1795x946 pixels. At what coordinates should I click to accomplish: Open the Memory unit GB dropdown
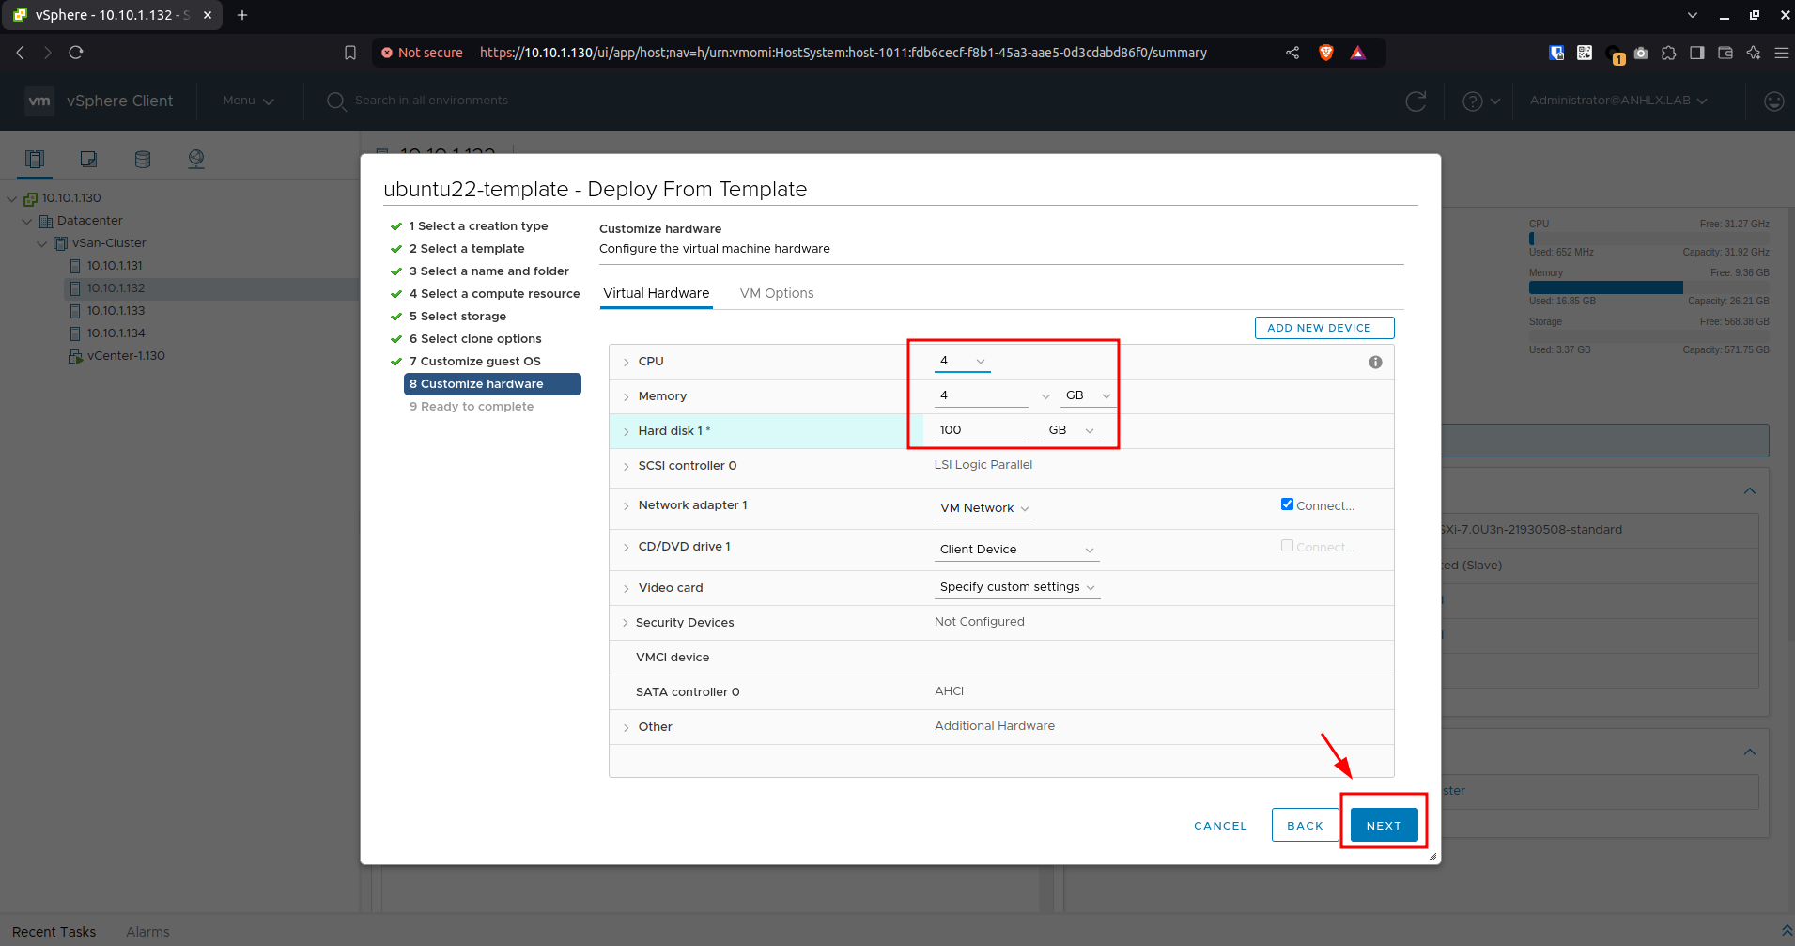pyautogui.click(x=1088, y=395)
